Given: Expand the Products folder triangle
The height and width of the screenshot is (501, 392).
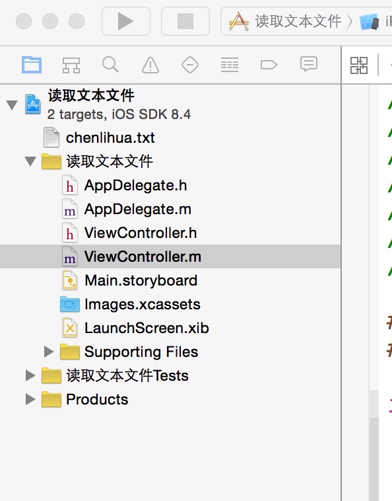Looking at the screenshot, I should click(30, 399).
